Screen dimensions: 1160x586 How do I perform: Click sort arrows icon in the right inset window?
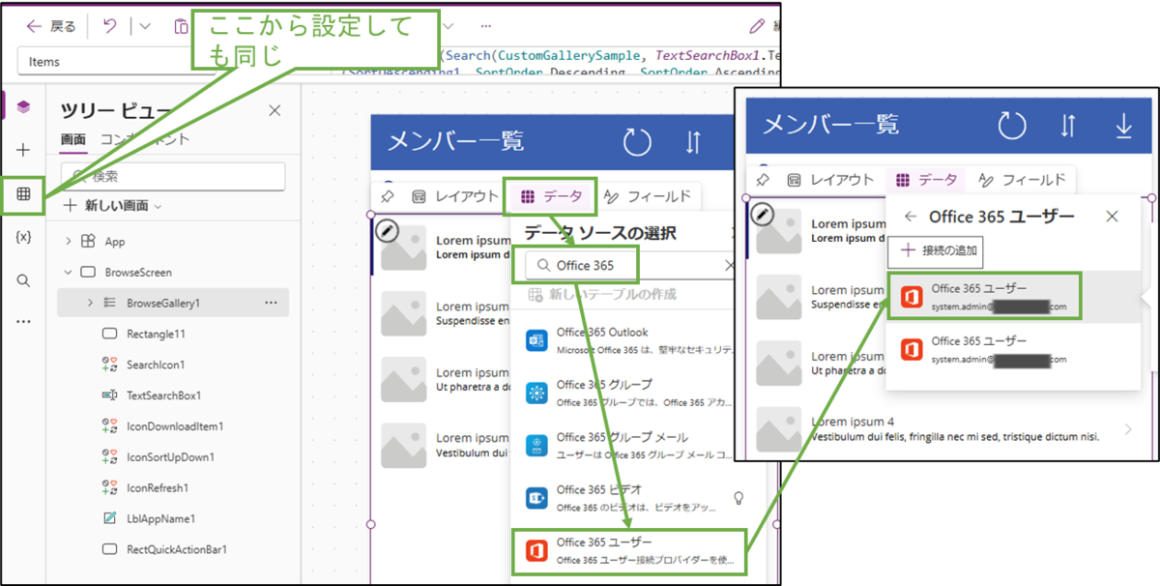coord(1068,126)
